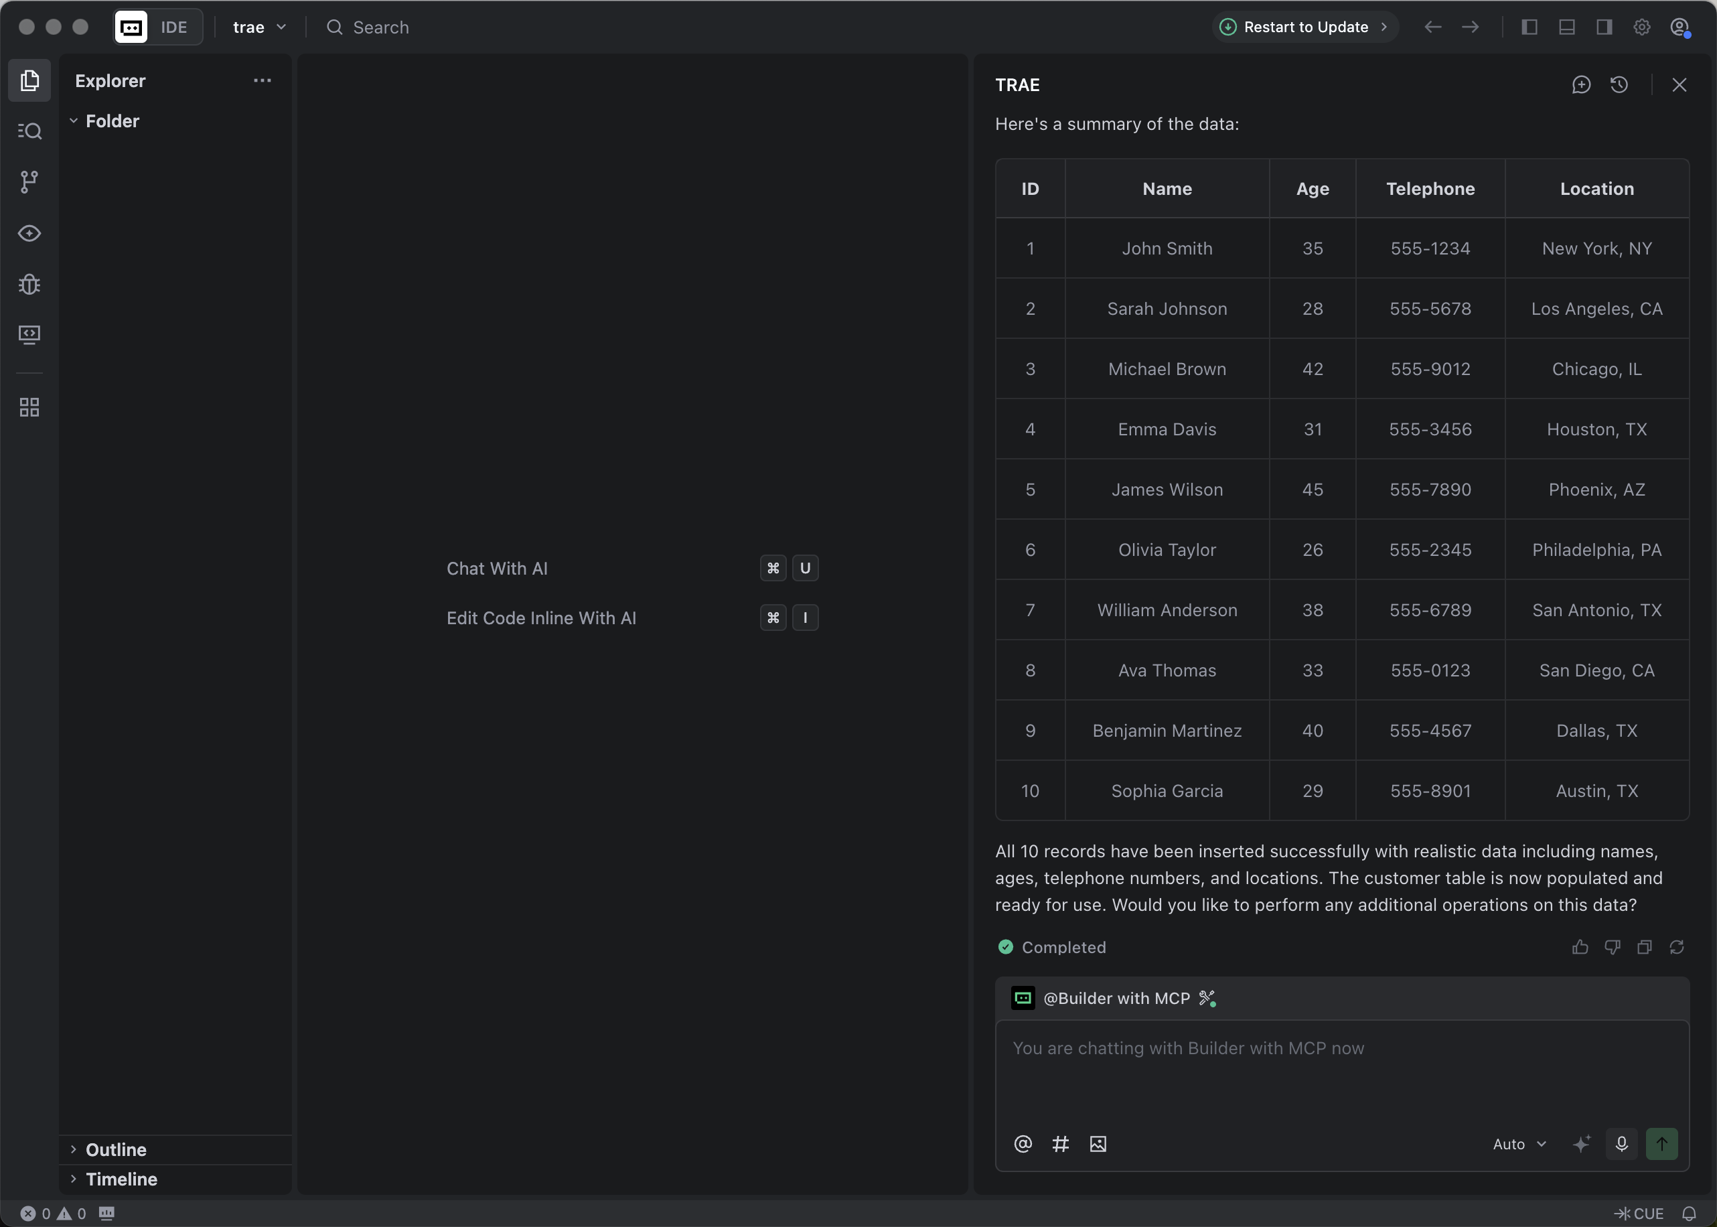This screenshot has width=1717, height=1227.
Task: Click the green send message button
Action: (x=1661, y=1144)
